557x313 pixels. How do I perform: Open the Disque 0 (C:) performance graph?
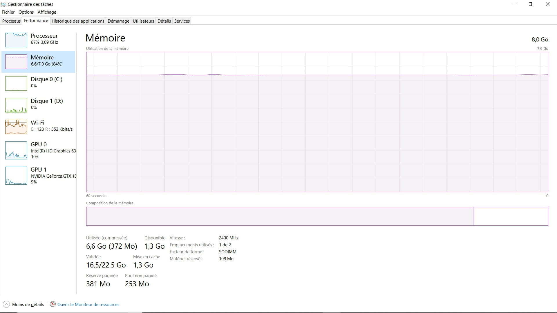pyautogui.click(x=16, y=83)
